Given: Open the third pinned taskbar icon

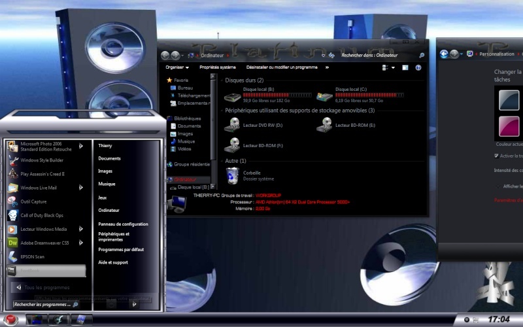Looking at the screenshot, I should [80, 320].
